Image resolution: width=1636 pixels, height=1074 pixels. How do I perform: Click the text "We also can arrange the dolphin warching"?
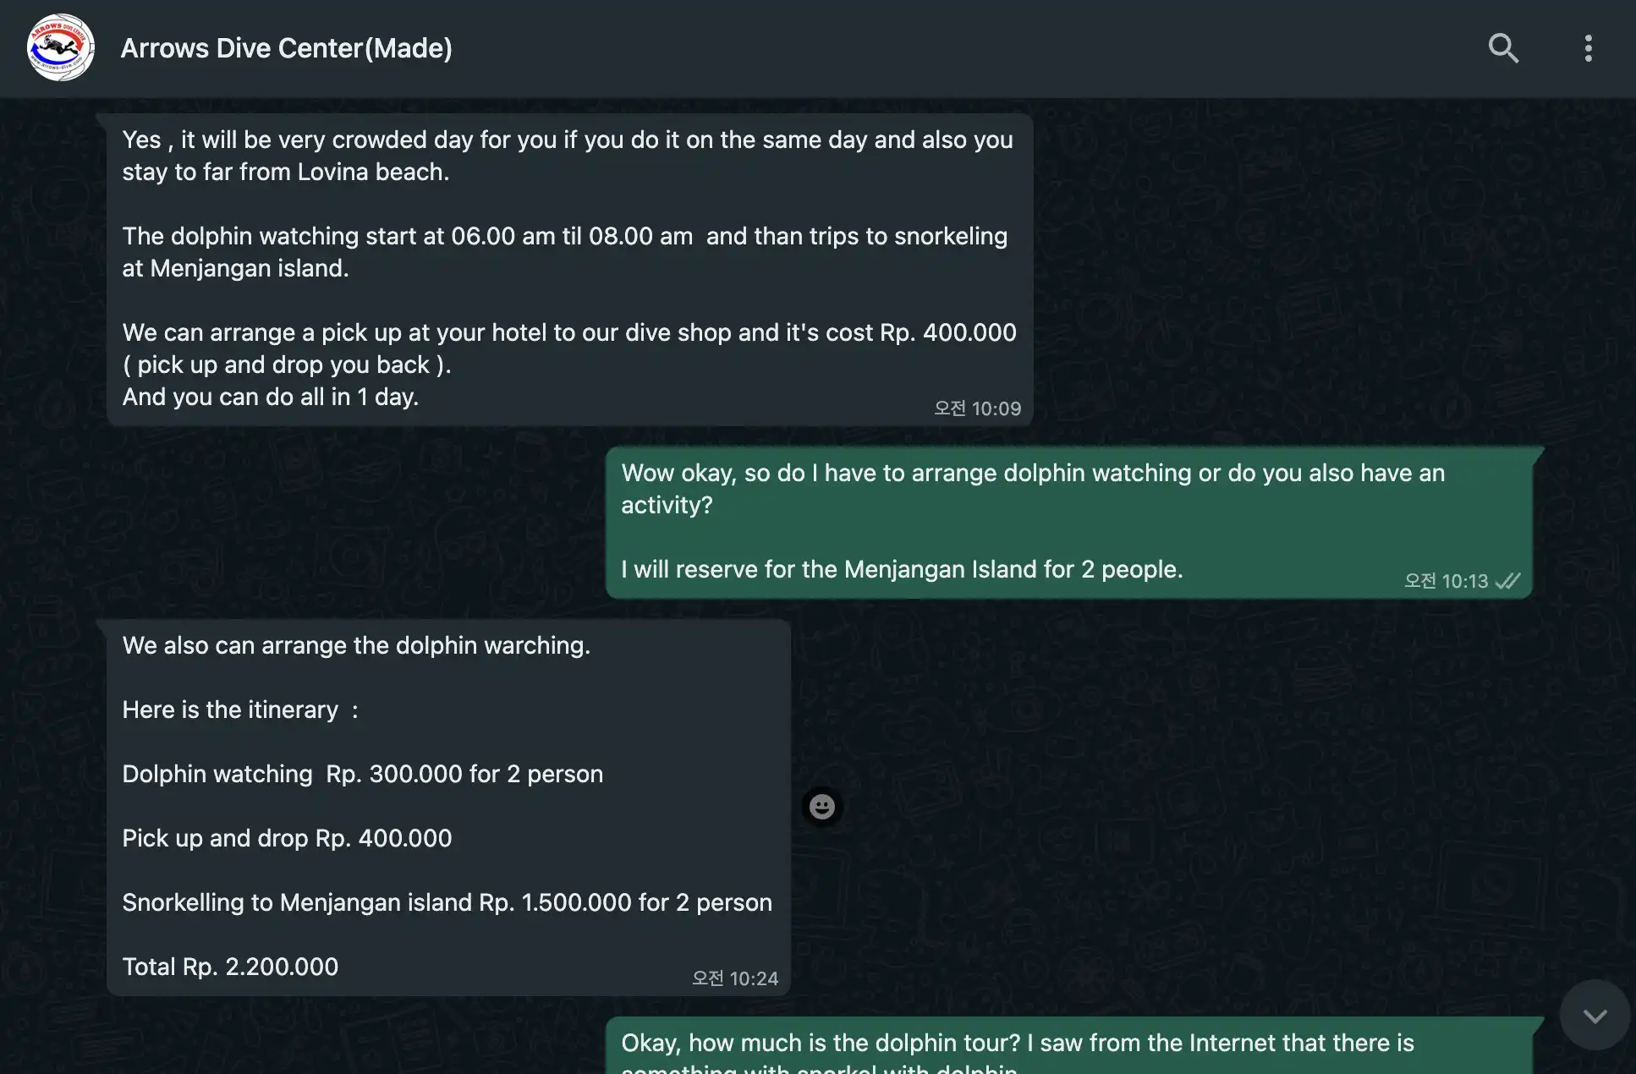(x=356, y=645)
